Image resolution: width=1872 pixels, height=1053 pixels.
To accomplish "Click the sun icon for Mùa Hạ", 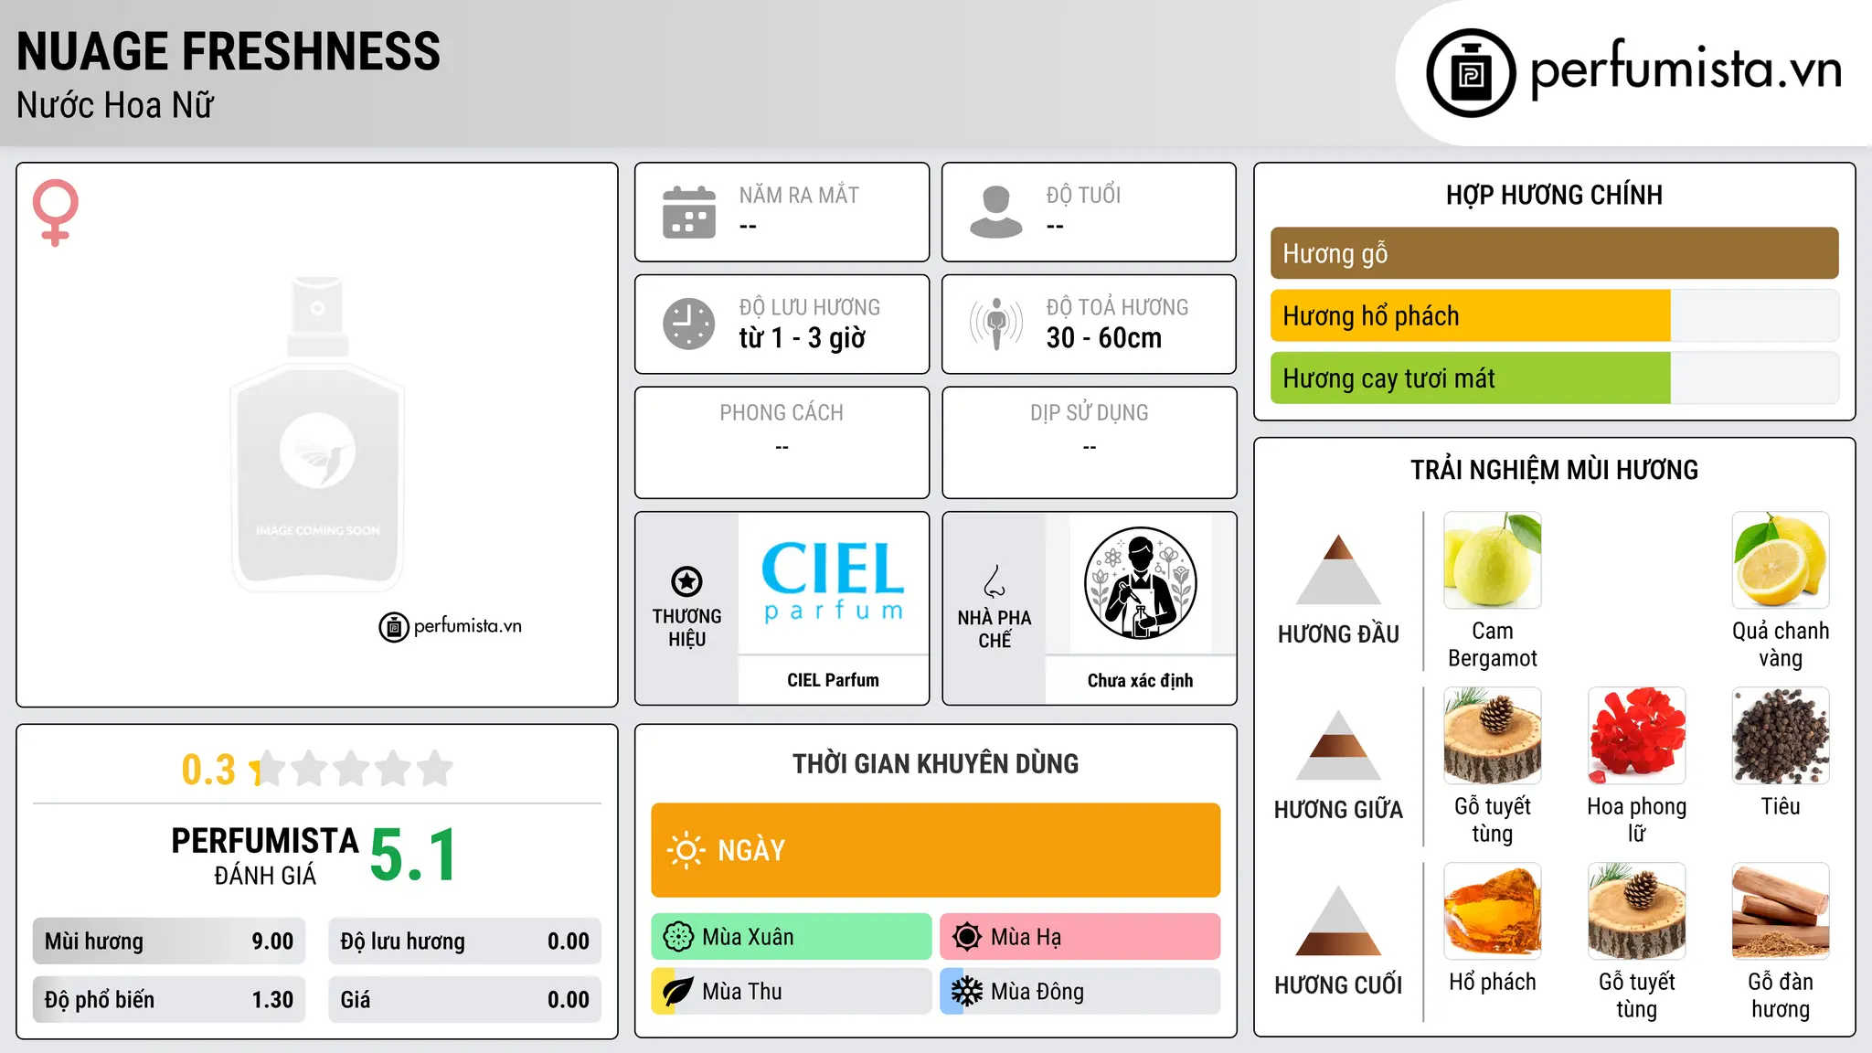I will [x=967, y=937].
